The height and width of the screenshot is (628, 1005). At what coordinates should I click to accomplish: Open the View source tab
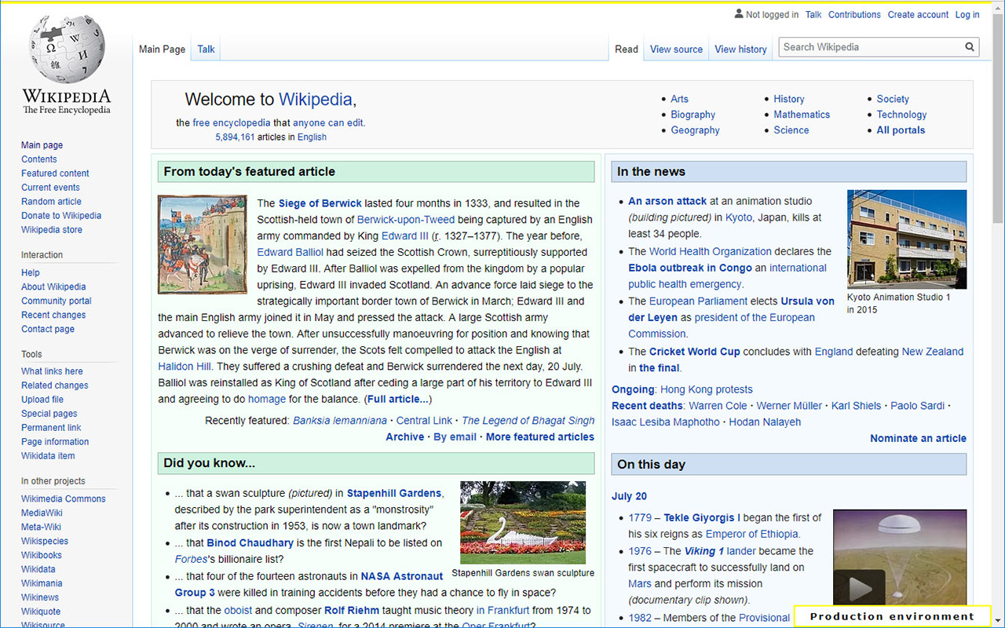(676, 49)
